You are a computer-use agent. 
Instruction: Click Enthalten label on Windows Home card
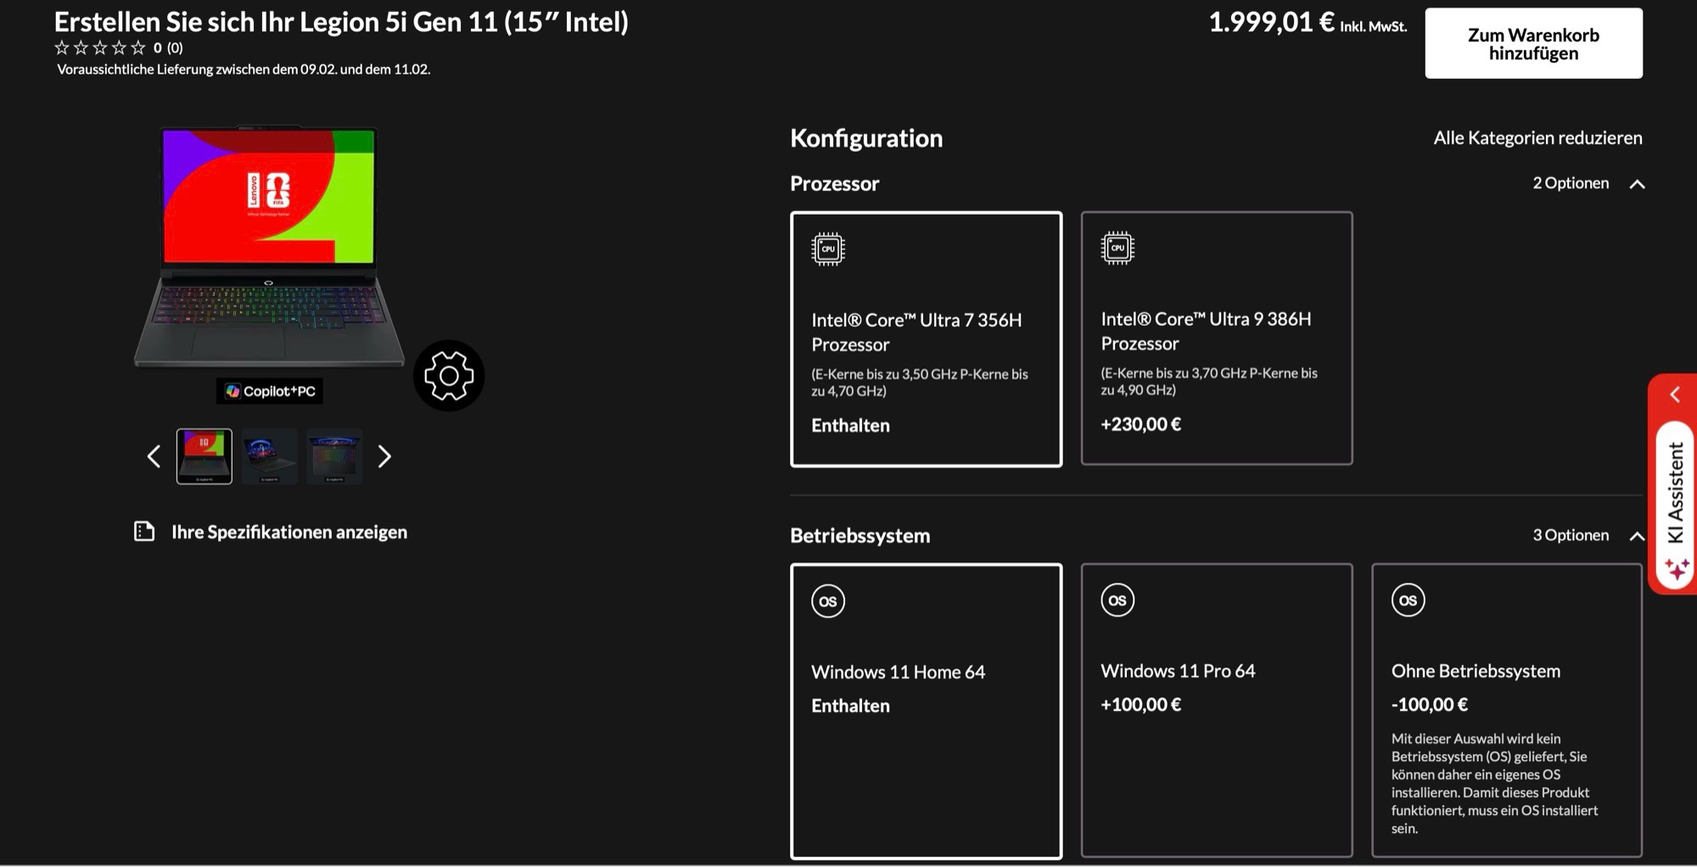pos(850,706)
